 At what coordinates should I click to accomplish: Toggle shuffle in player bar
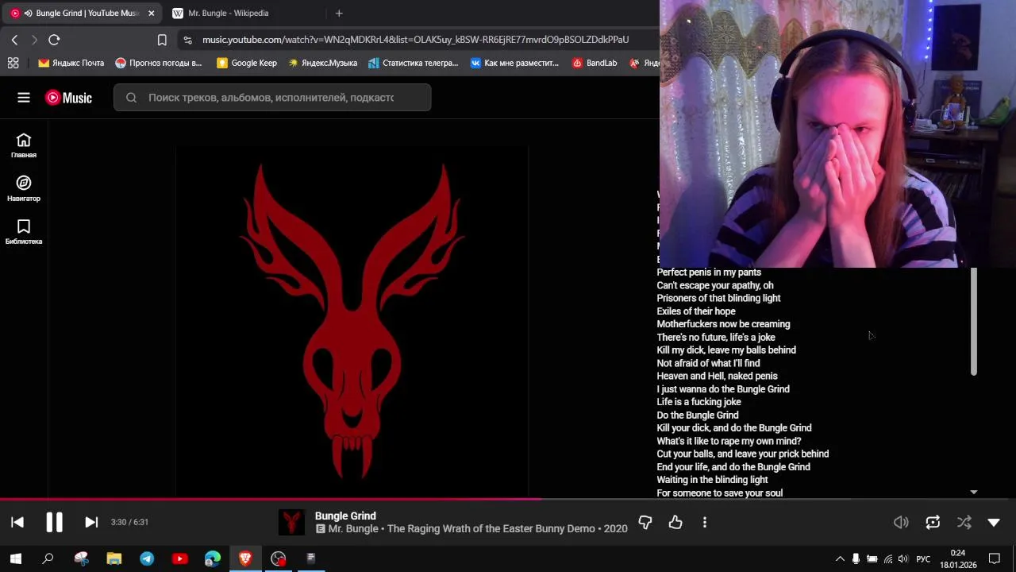(x=964, y=522)
